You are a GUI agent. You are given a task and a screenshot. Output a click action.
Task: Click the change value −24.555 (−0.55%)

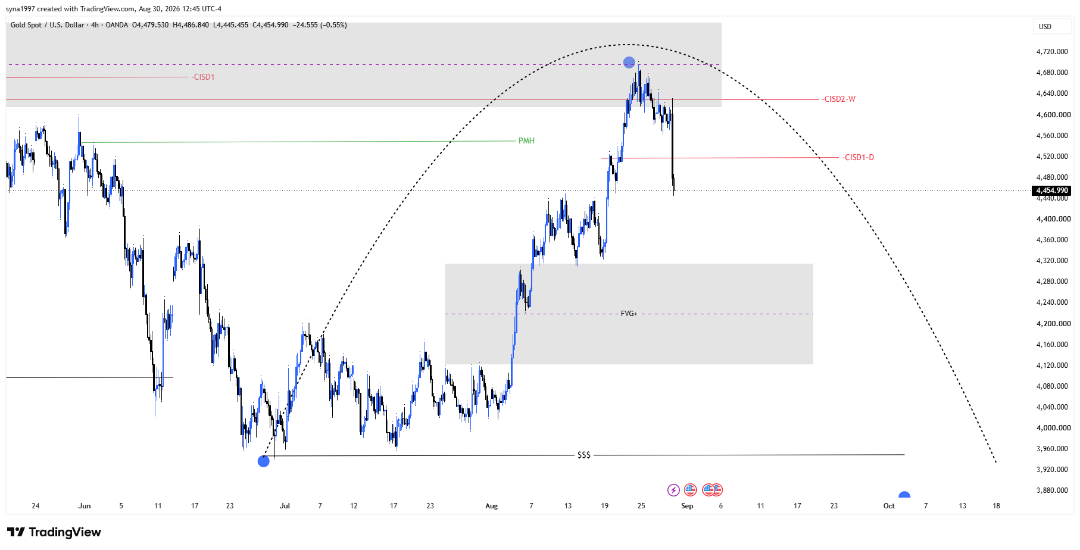pyautogui.click(x=320, y=25)
